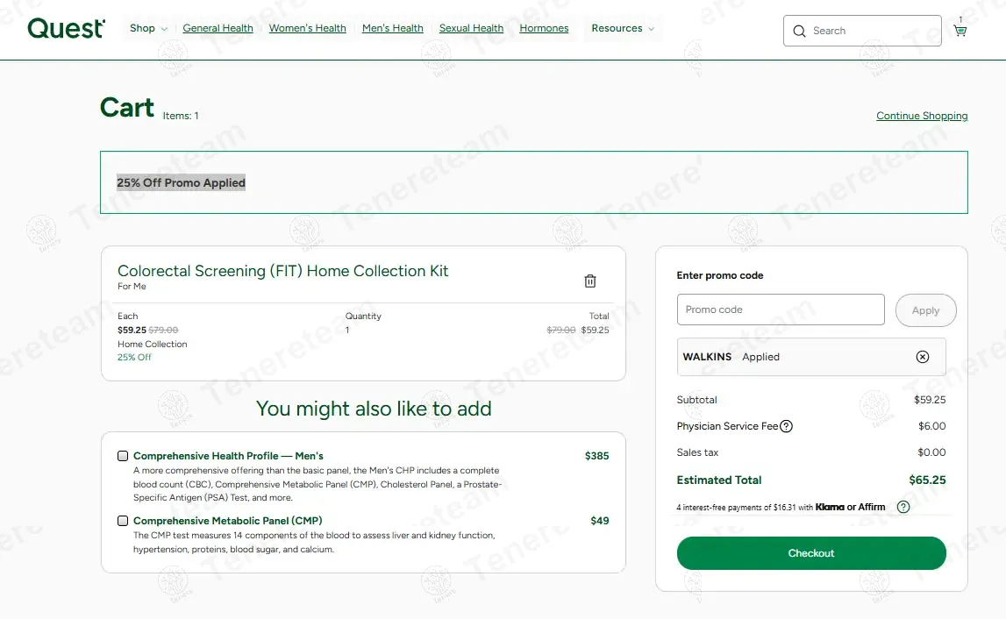Show Physician Service Fee info tooltip
The image size is (1006, 619).
(x=787, y=427)
